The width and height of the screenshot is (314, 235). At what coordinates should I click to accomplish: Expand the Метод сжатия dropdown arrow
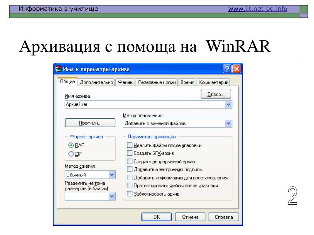(112, 175)
